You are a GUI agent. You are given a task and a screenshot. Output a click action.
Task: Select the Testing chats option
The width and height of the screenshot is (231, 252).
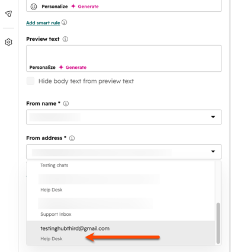pos(54,165)
